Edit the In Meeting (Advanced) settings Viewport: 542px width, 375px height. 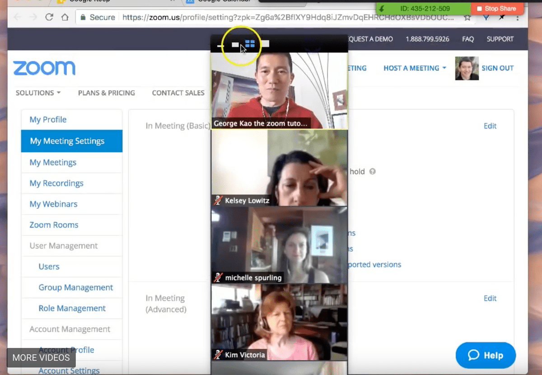(x=490, y=298)
